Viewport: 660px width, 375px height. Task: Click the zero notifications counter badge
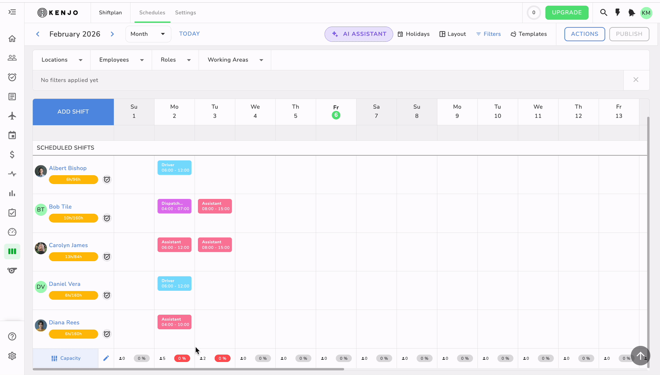[534, 13]
